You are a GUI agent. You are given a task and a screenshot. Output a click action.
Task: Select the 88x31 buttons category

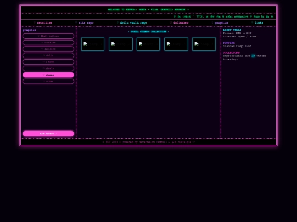point(48,36)
